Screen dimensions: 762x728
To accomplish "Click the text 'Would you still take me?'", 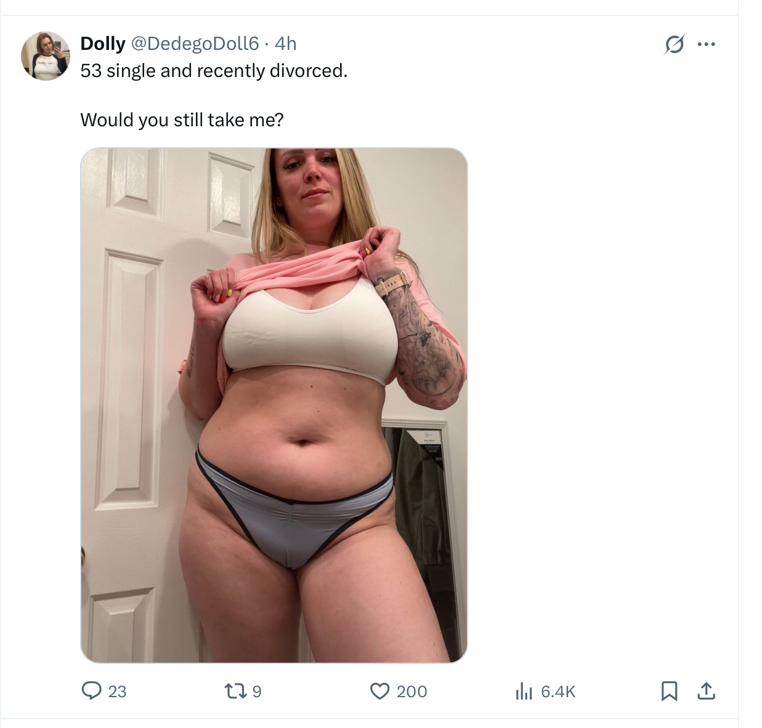I will [x=182, y=119].
